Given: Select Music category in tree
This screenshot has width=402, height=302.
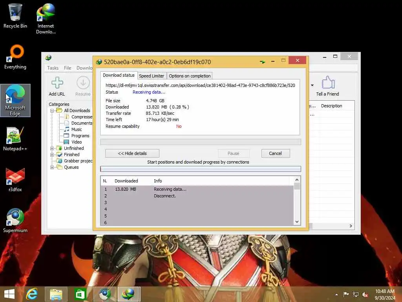Looking at the screenshot, I should [73, 129].
